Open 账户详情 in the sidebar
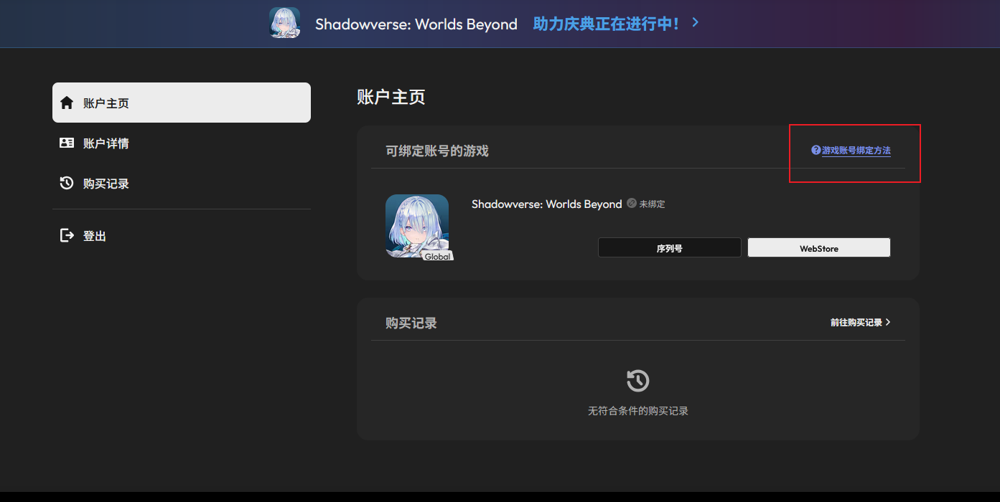Viewport: 1000px width, 502px height. 182,143
